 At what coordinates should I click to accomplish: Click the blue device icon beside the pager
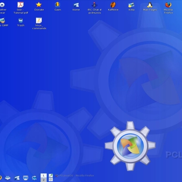click(34, 177)
